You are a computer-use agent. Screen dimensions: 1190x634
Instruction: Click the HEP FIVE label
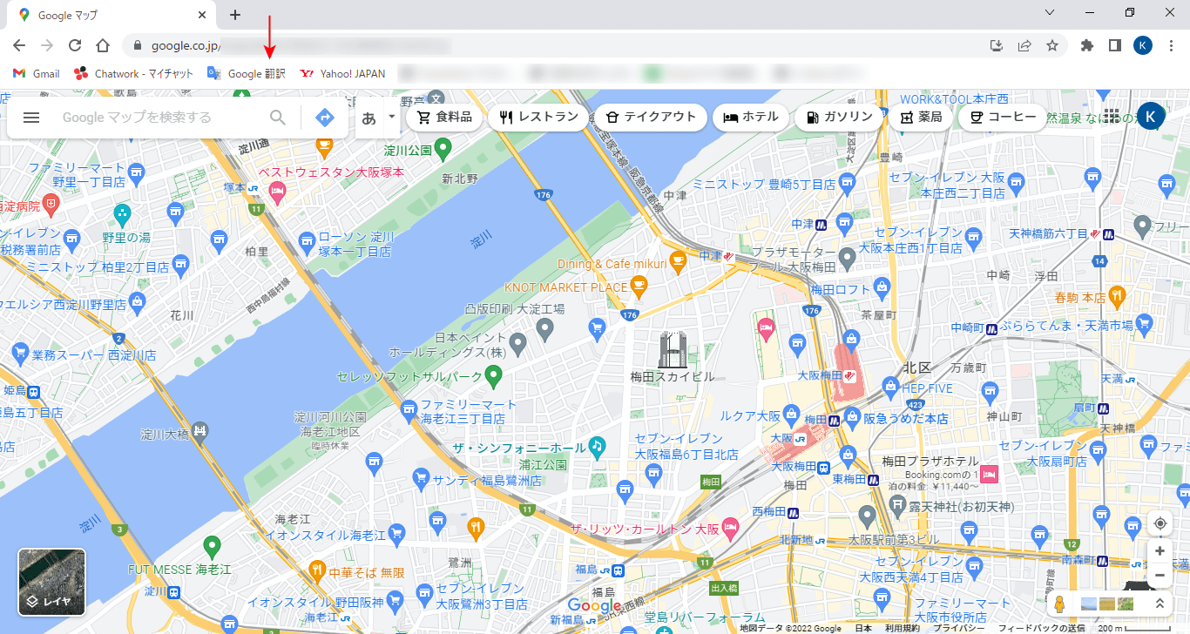pyautogui.click(x=927, y=388)
